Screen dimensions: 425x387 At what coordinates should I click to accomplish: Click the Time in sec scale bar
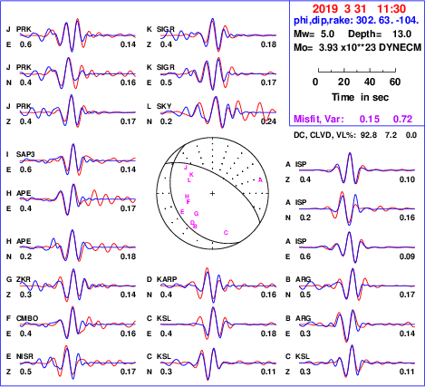tap(357, 71)
